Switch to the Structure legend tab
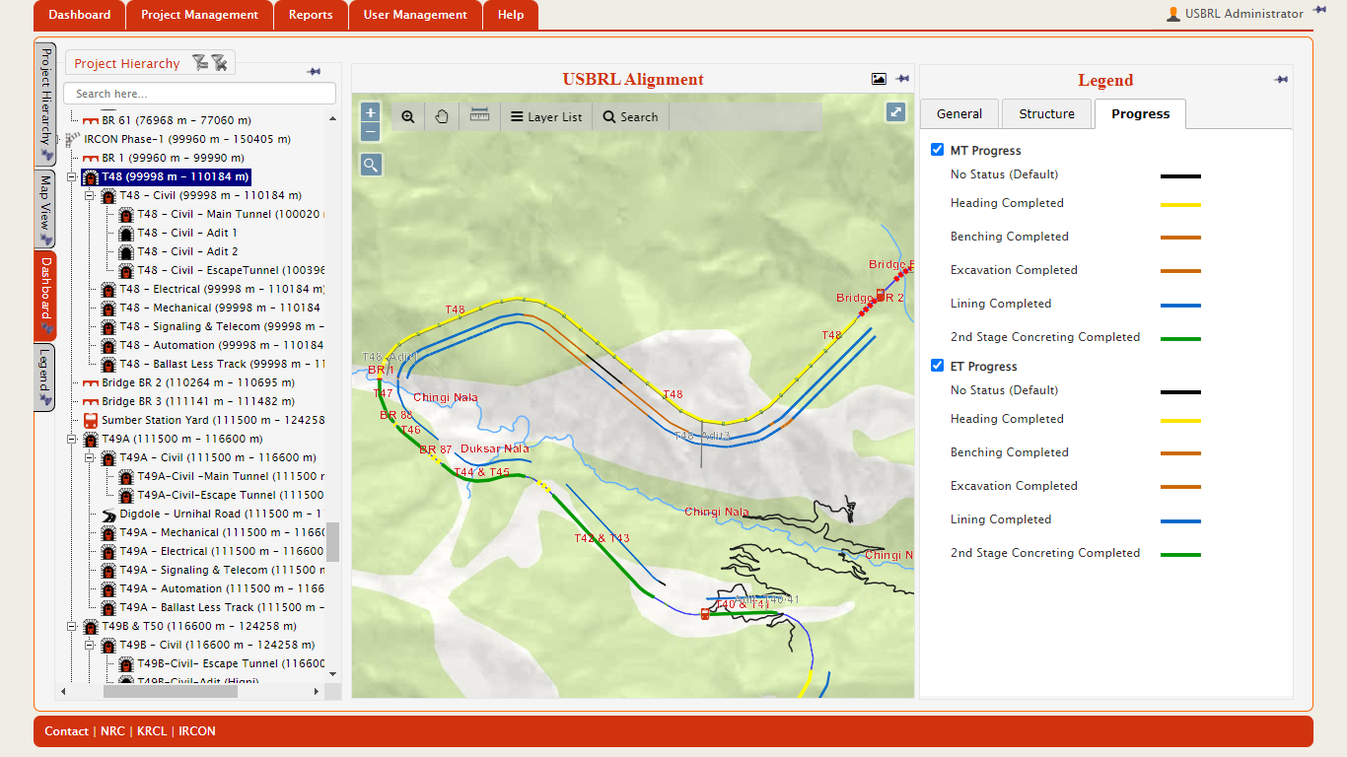The width and height of the screenshot is (1347, 757). [1046, 114]
